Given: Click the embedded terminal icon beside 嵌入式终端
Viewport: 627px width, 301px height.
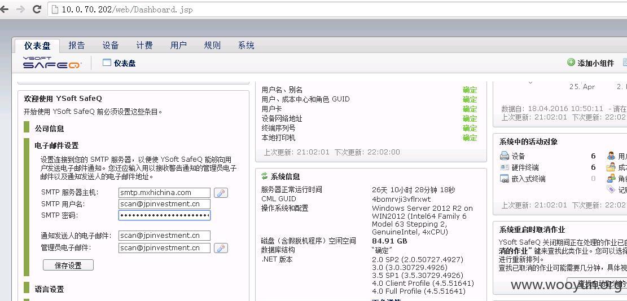Looking at the screenshot, I should 505,179.
